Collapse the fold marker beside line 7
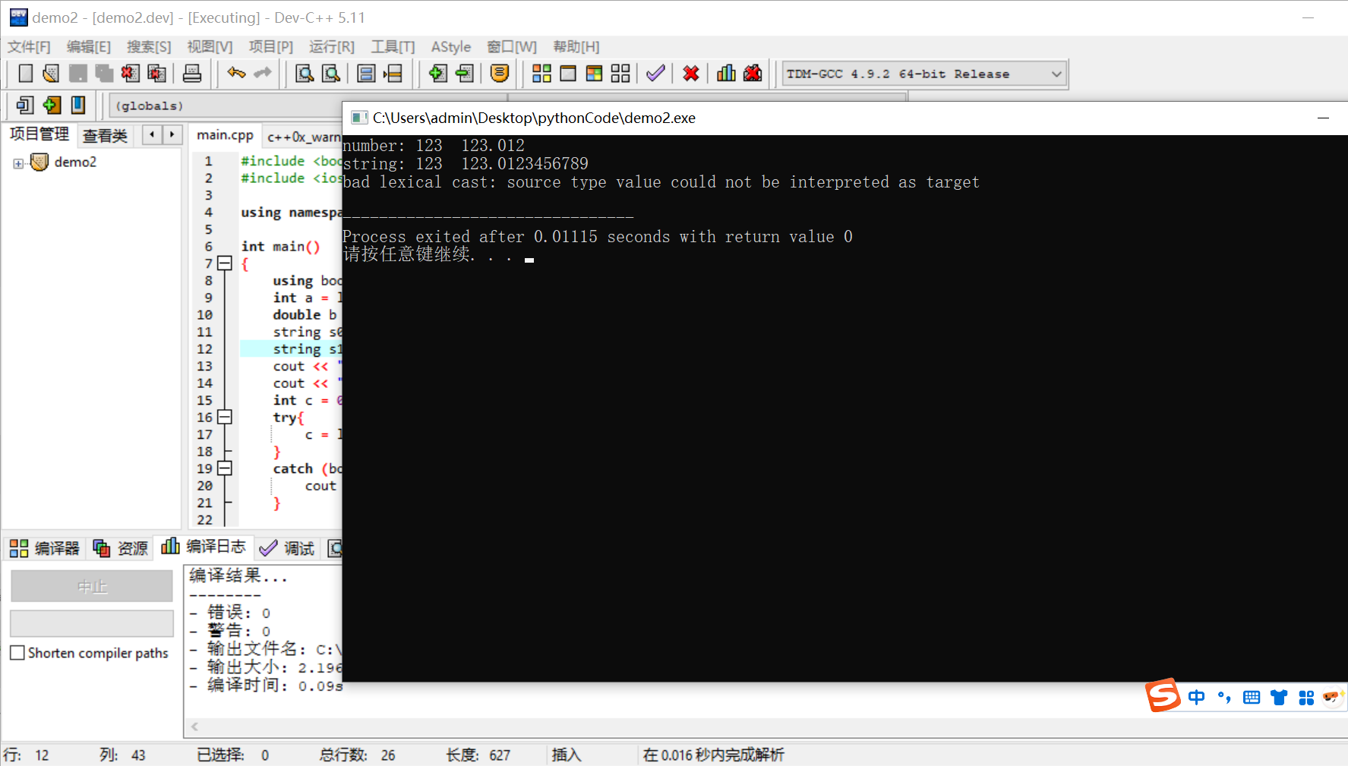Screen dimensions: 1348x766 224,263
